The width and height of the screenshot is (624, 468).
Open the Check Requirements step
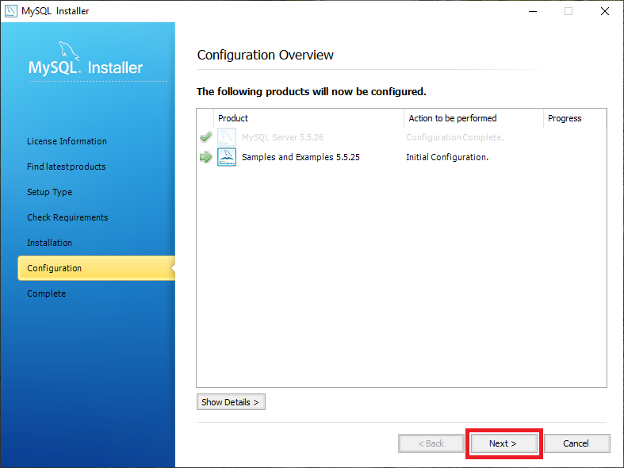click(x=67, y=217)
